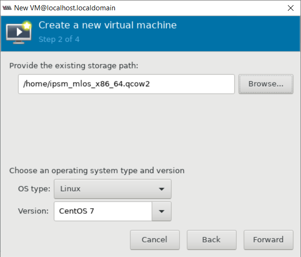The image size is (301, 257).
Task: Open the OS type dropdown showing Linux
Action: (113, 189)
